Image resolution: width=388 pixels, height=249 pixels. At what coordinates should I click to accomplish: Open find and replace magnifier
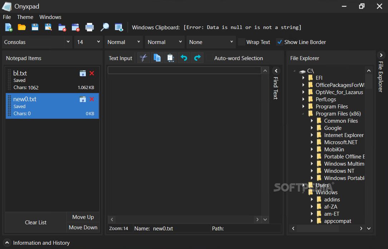(x=105, y=27)
